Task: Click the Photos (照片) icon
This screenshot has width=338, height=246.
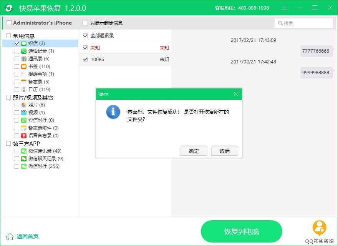Action: click(x=24, y=105)
